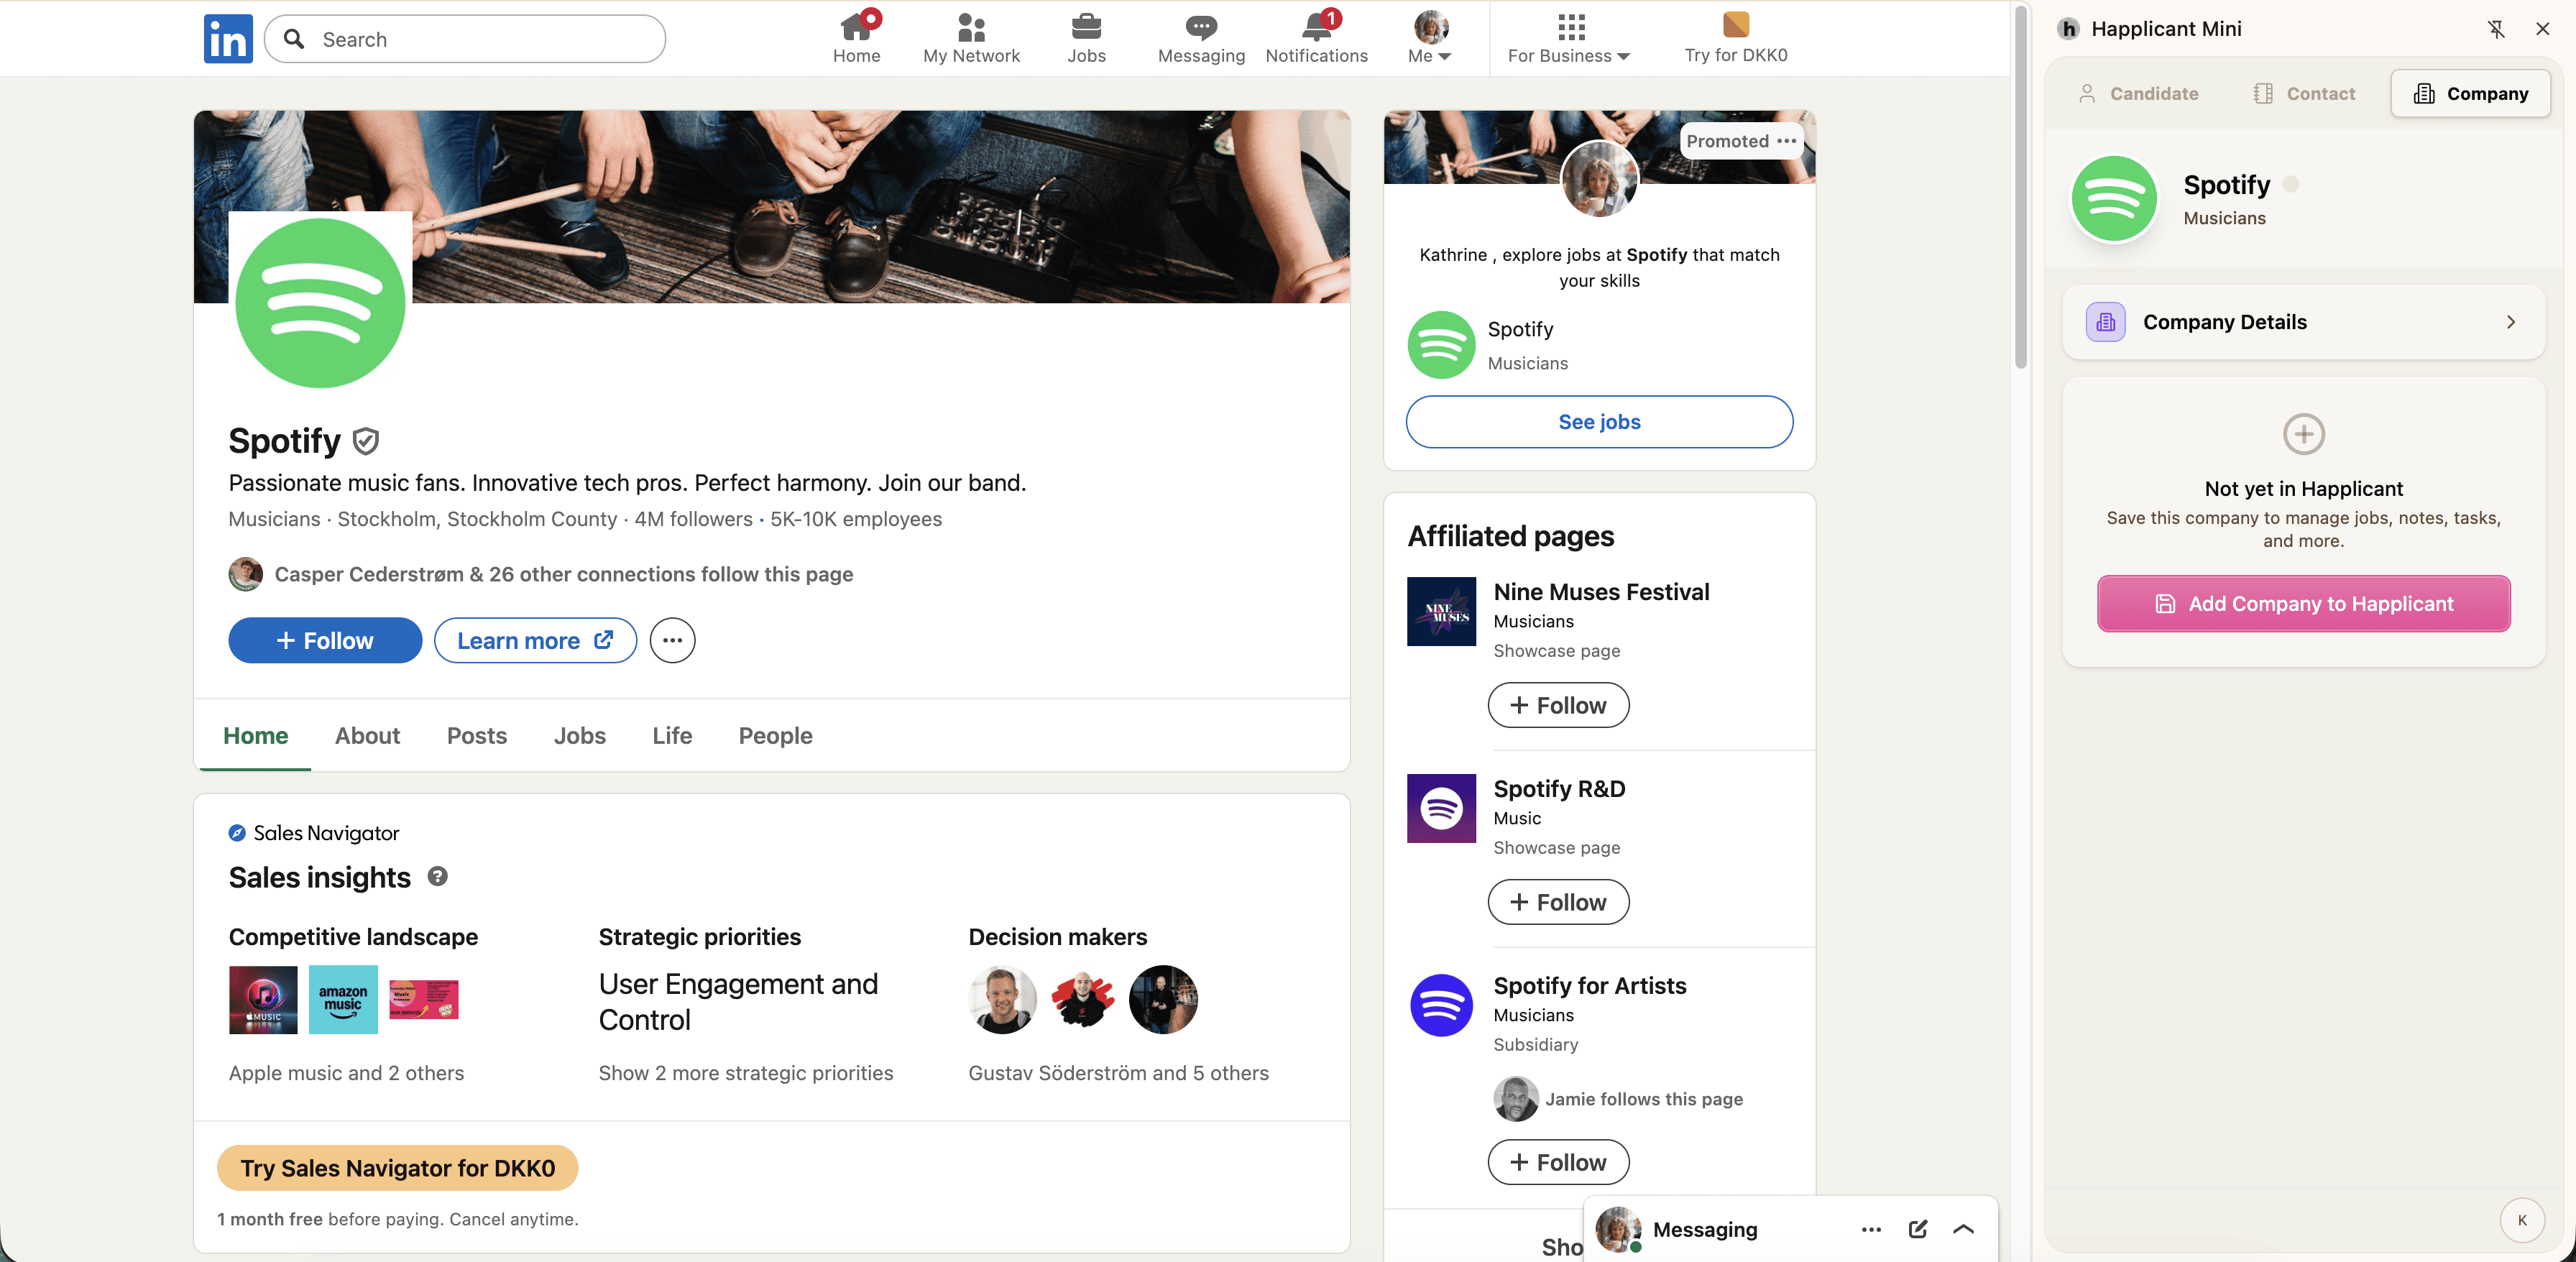Open the Me profile dropdown
The width and height of the screenshot is (2576, 1262).
point(1429,38)
